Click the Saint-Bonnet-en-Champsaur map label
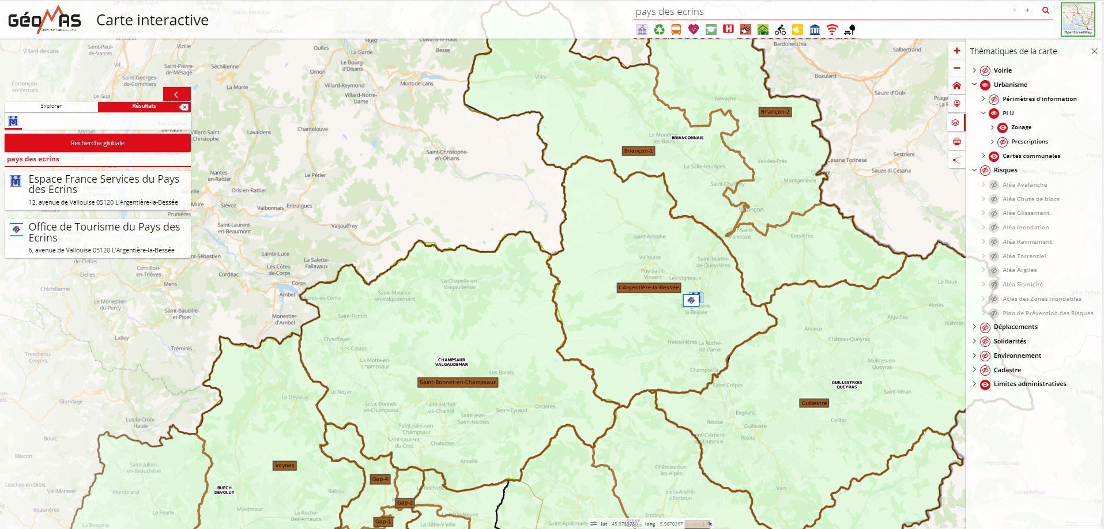Screen dimensions: 1104x529 [x=458, y=382]
